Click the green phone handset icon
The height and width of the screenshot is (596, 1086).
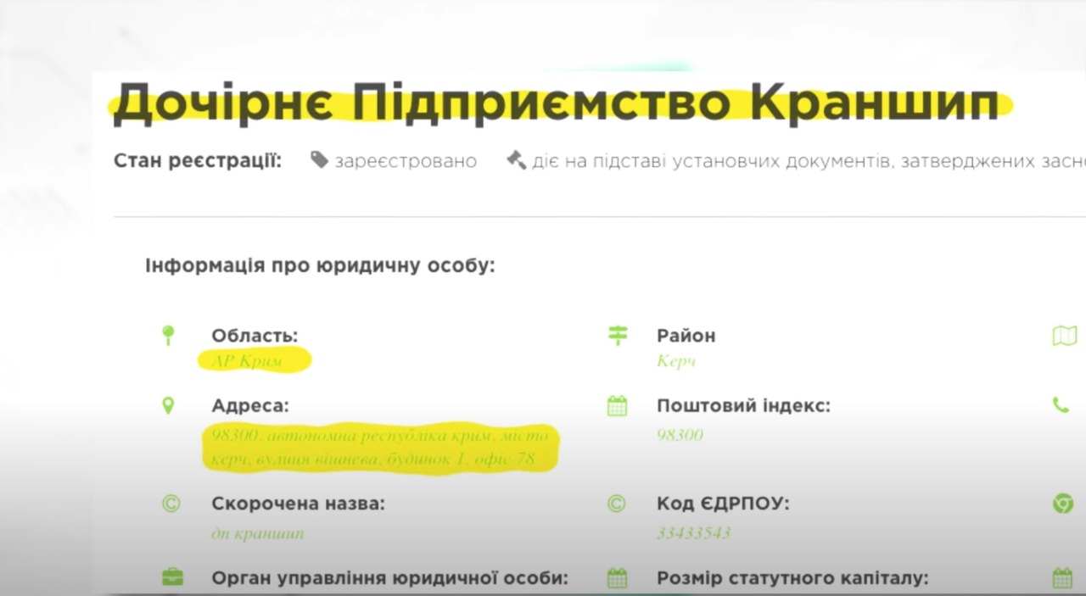(x=1061, y=405)
